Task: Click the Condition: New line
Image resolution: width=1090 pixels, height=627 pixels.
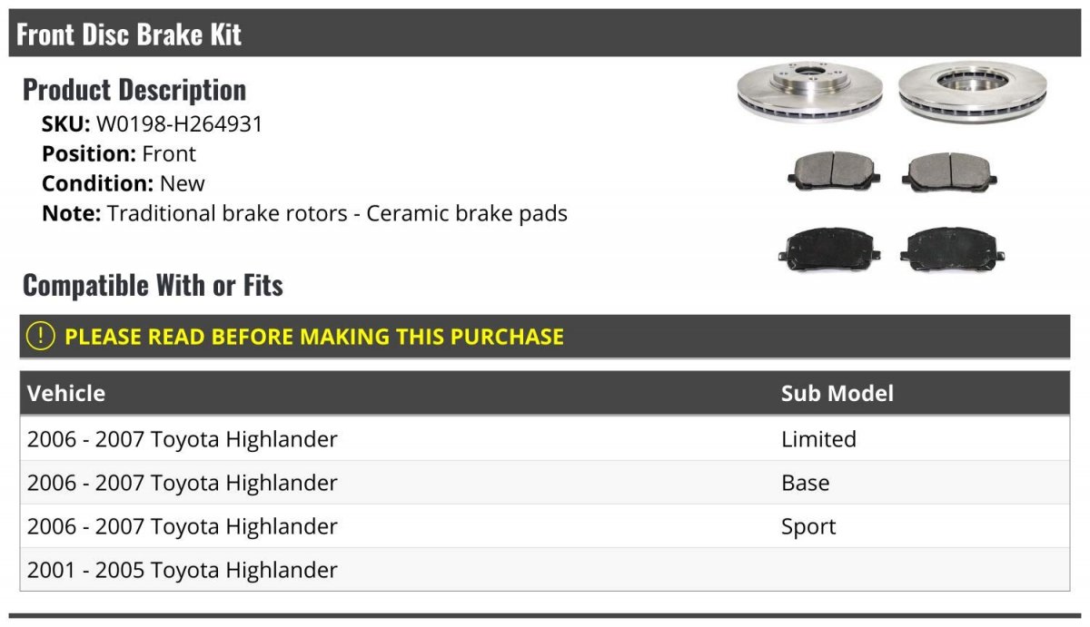Action: (124, 183)
